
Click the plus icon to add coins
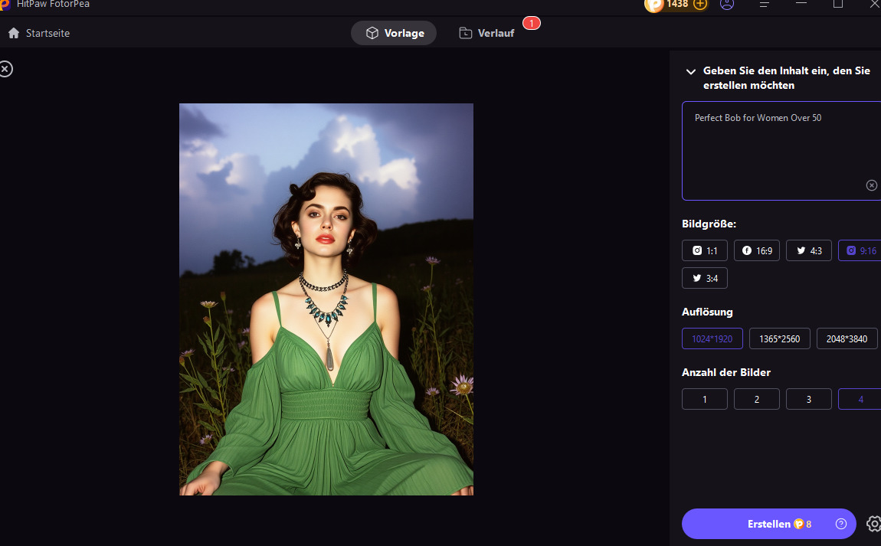click(700, 4)
